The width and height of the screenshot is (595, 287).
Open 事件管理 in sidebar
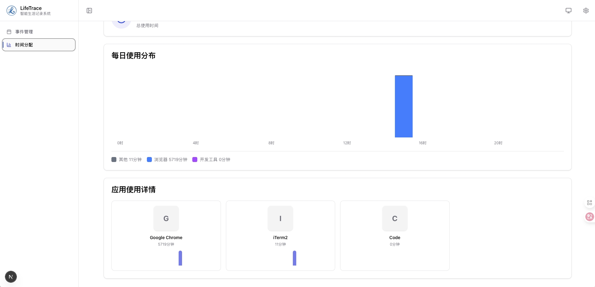[x=24, y=32]
